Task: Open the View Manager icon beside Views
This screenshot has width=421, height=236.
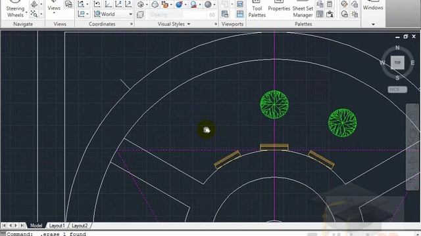Action: click(68, 4)
